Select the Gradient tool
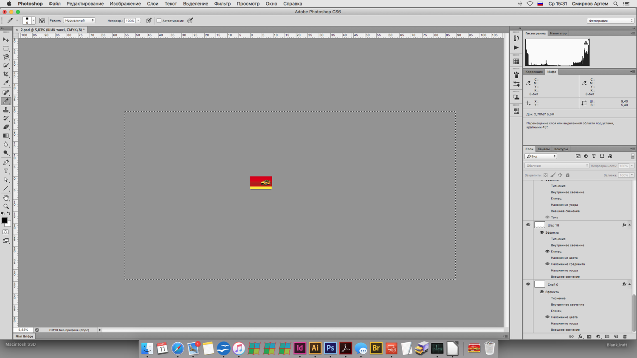 (6, 136)
